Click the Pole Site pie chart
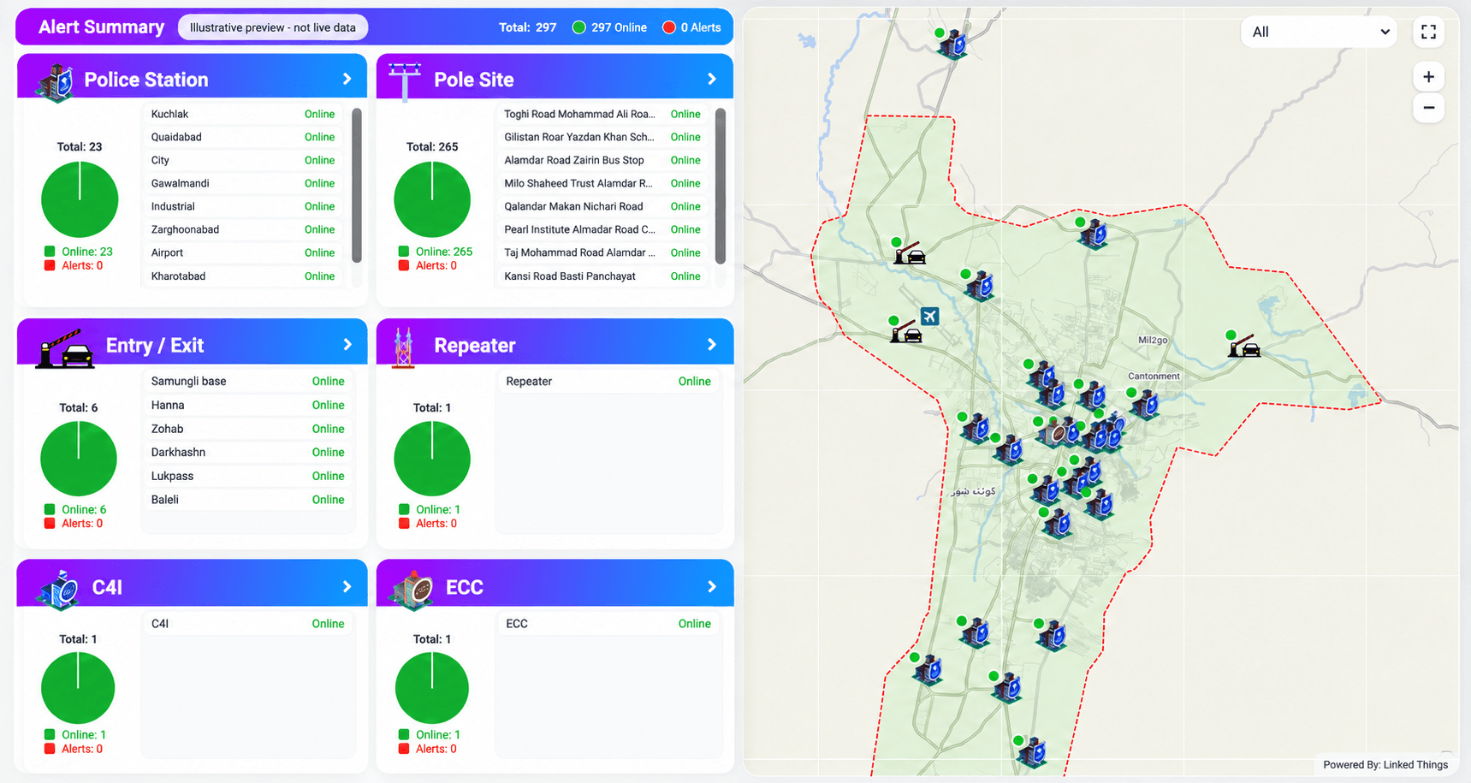The image size is (1471, 783). pos(432,199)
